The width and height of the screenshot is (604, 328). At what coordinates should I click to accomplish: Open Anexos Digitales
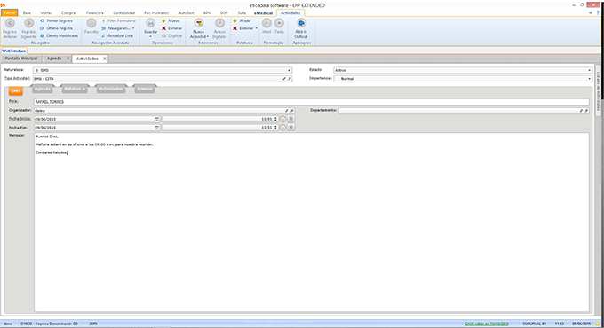click(219, 28)
